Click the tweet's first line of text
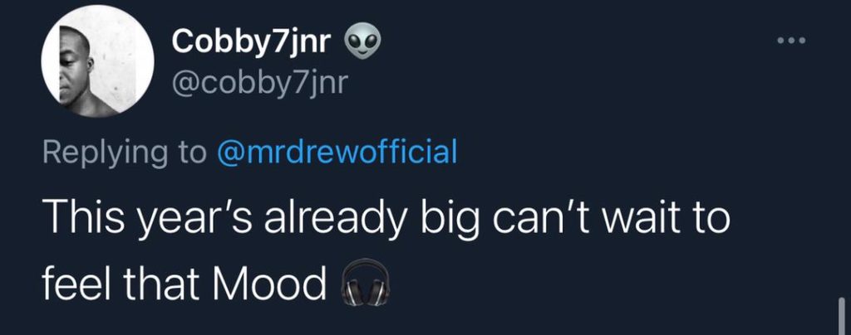The image size is (851, 335). click(x=386, y=220)
